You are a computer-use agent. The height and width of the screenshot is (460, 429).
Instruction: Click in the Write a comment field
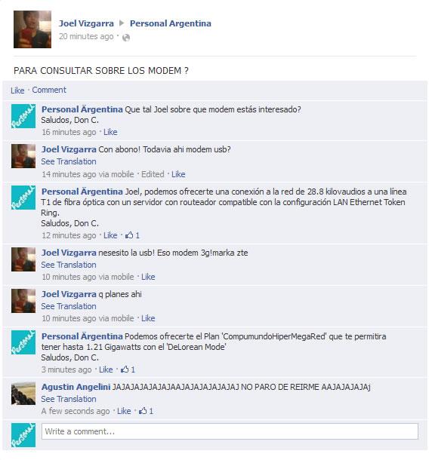(230, 431)
